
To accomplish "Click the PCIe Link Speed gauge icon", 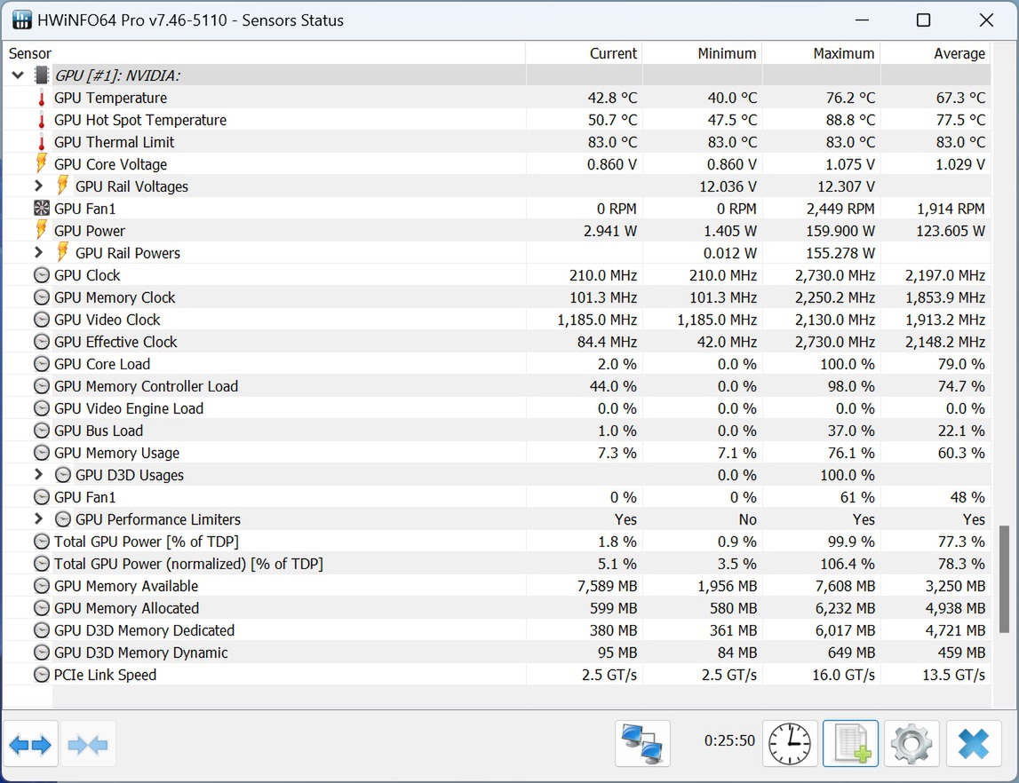I will click(42, 675).
